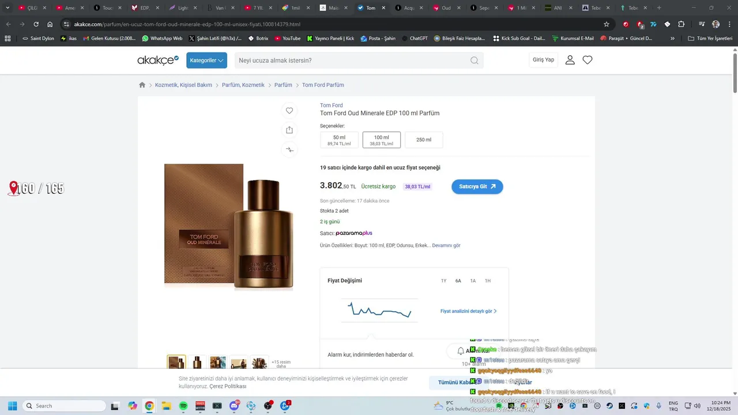Screen dimensions: 738x415
Task: Open the WhatsApp Web bookmark
Action: pyautogui.click(x=162, y=38)
